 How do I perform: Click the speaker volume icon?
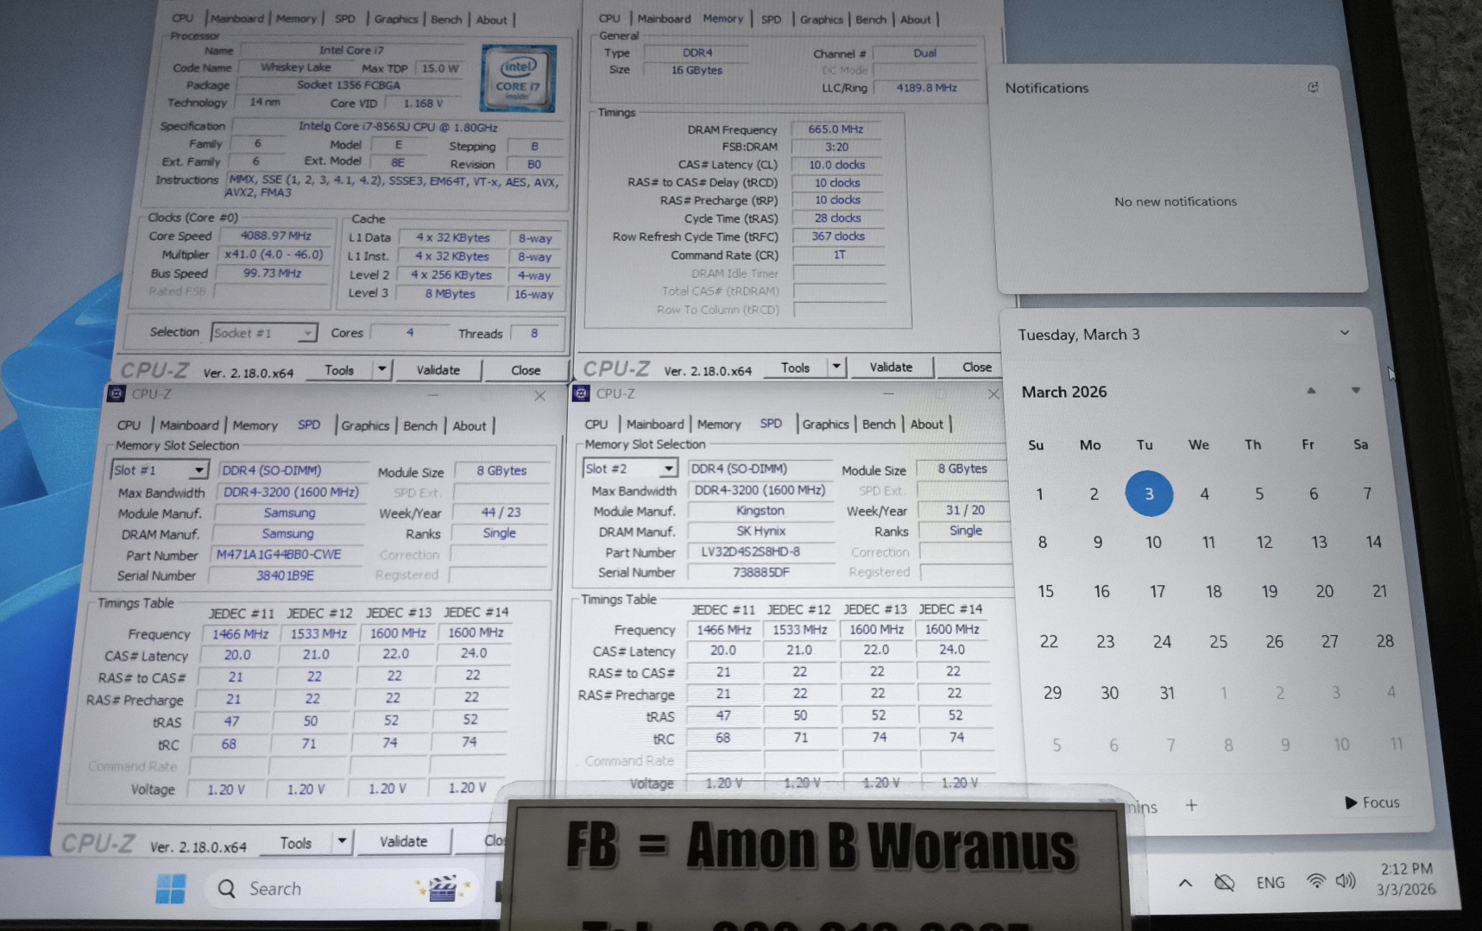pos(1346,881)
